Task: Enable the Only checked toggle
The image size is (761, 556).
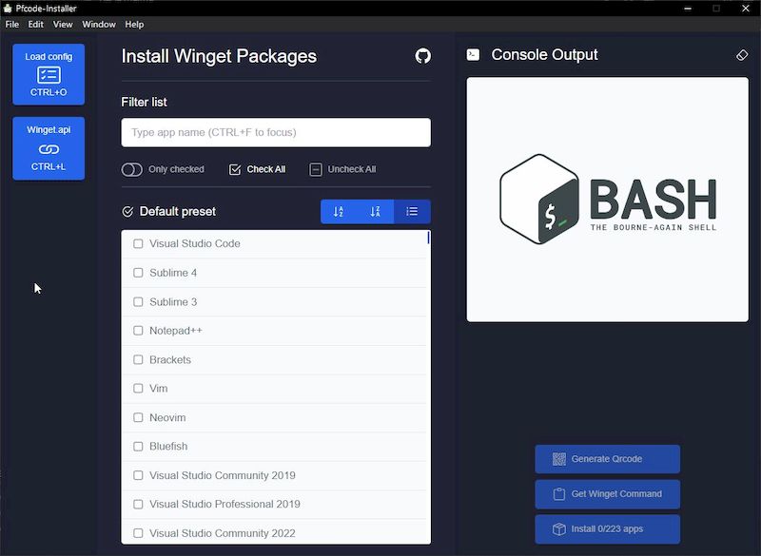Action: pos(132,168)
